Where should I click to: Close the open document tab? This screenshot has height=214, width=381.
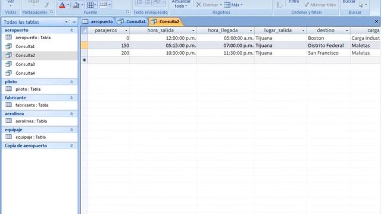[x=376, y=21]
